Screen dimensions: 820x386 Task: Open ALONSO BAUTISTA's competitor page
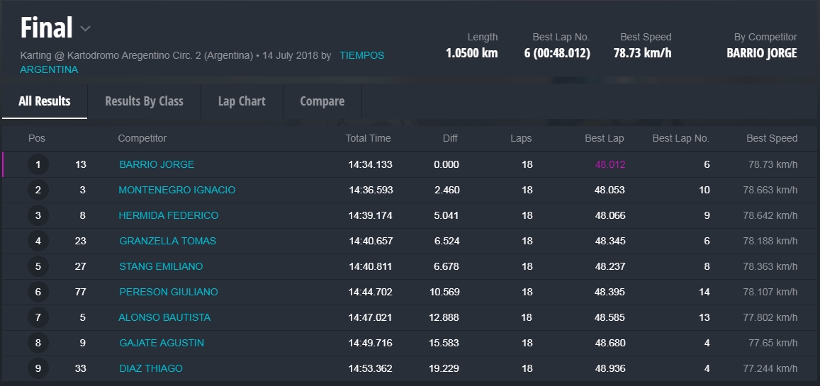point(164,317)
